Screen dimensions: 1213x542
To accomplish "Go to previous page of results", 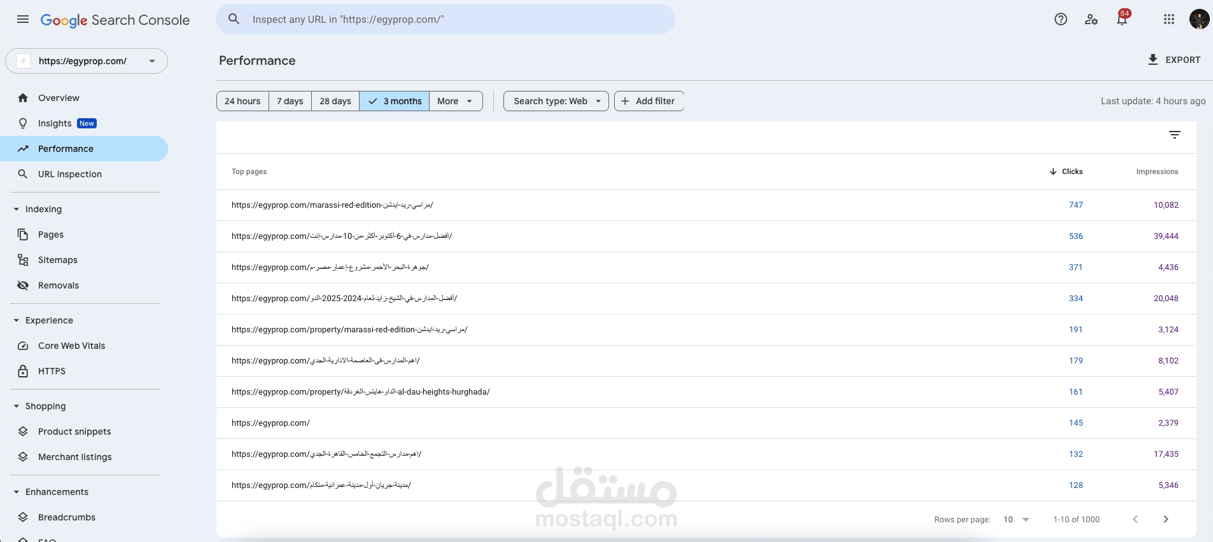I will coord(1135,519).
